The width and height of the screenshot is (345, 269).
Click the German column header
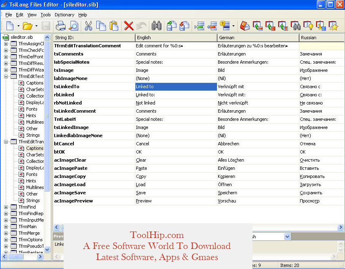pos(258,38)
